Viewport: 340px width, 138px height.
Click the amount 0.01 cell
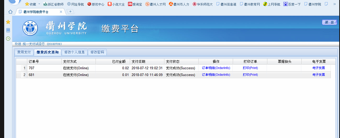click(113, 75)
